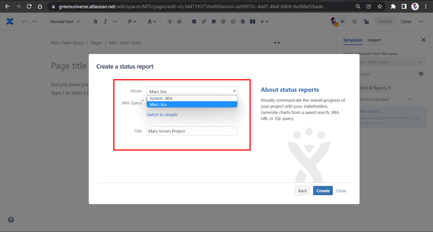Click the Pages breadcrumb link
The height and width of the screenshot is (232, 433).
pos(96,43)
